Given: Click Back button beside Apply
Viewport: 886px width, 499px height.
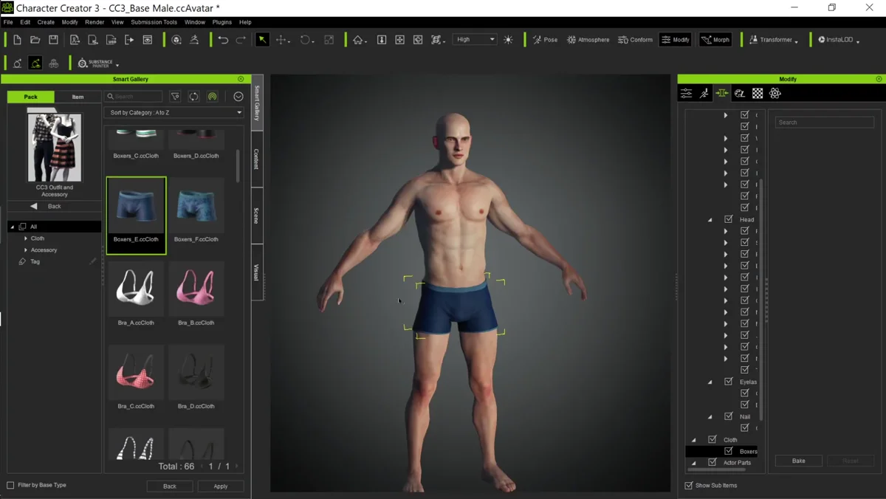Looking at the screenshot, I should point(170,486).
